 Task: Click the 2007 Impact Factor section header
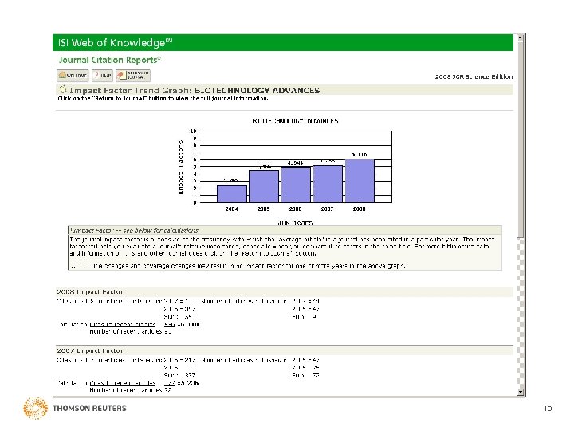(x=285, y=350)
